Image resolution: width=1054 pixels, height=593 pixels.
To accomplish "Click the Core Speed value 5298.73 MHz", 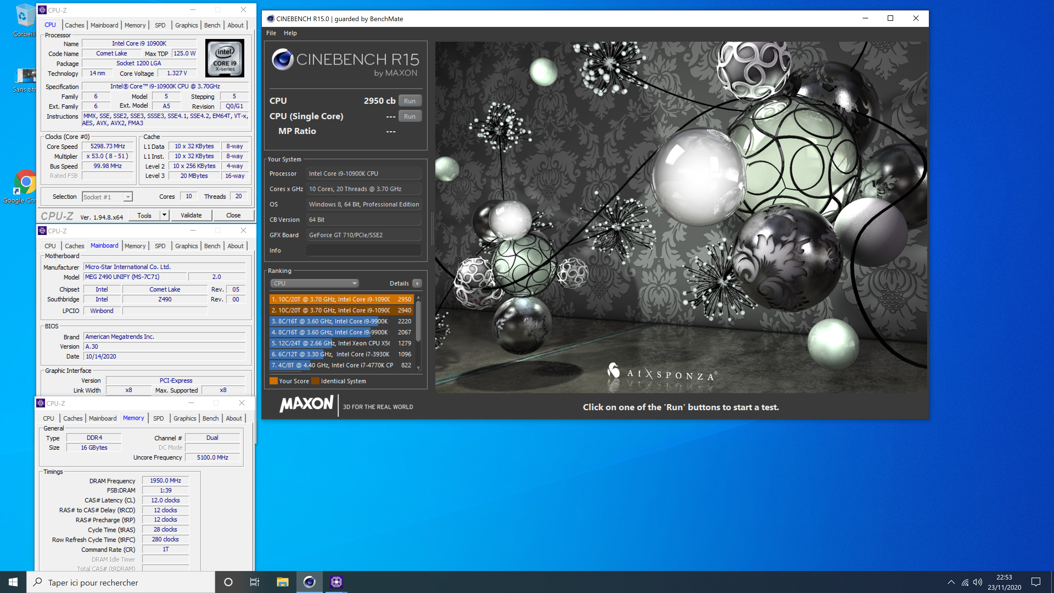I will (108, 146).
